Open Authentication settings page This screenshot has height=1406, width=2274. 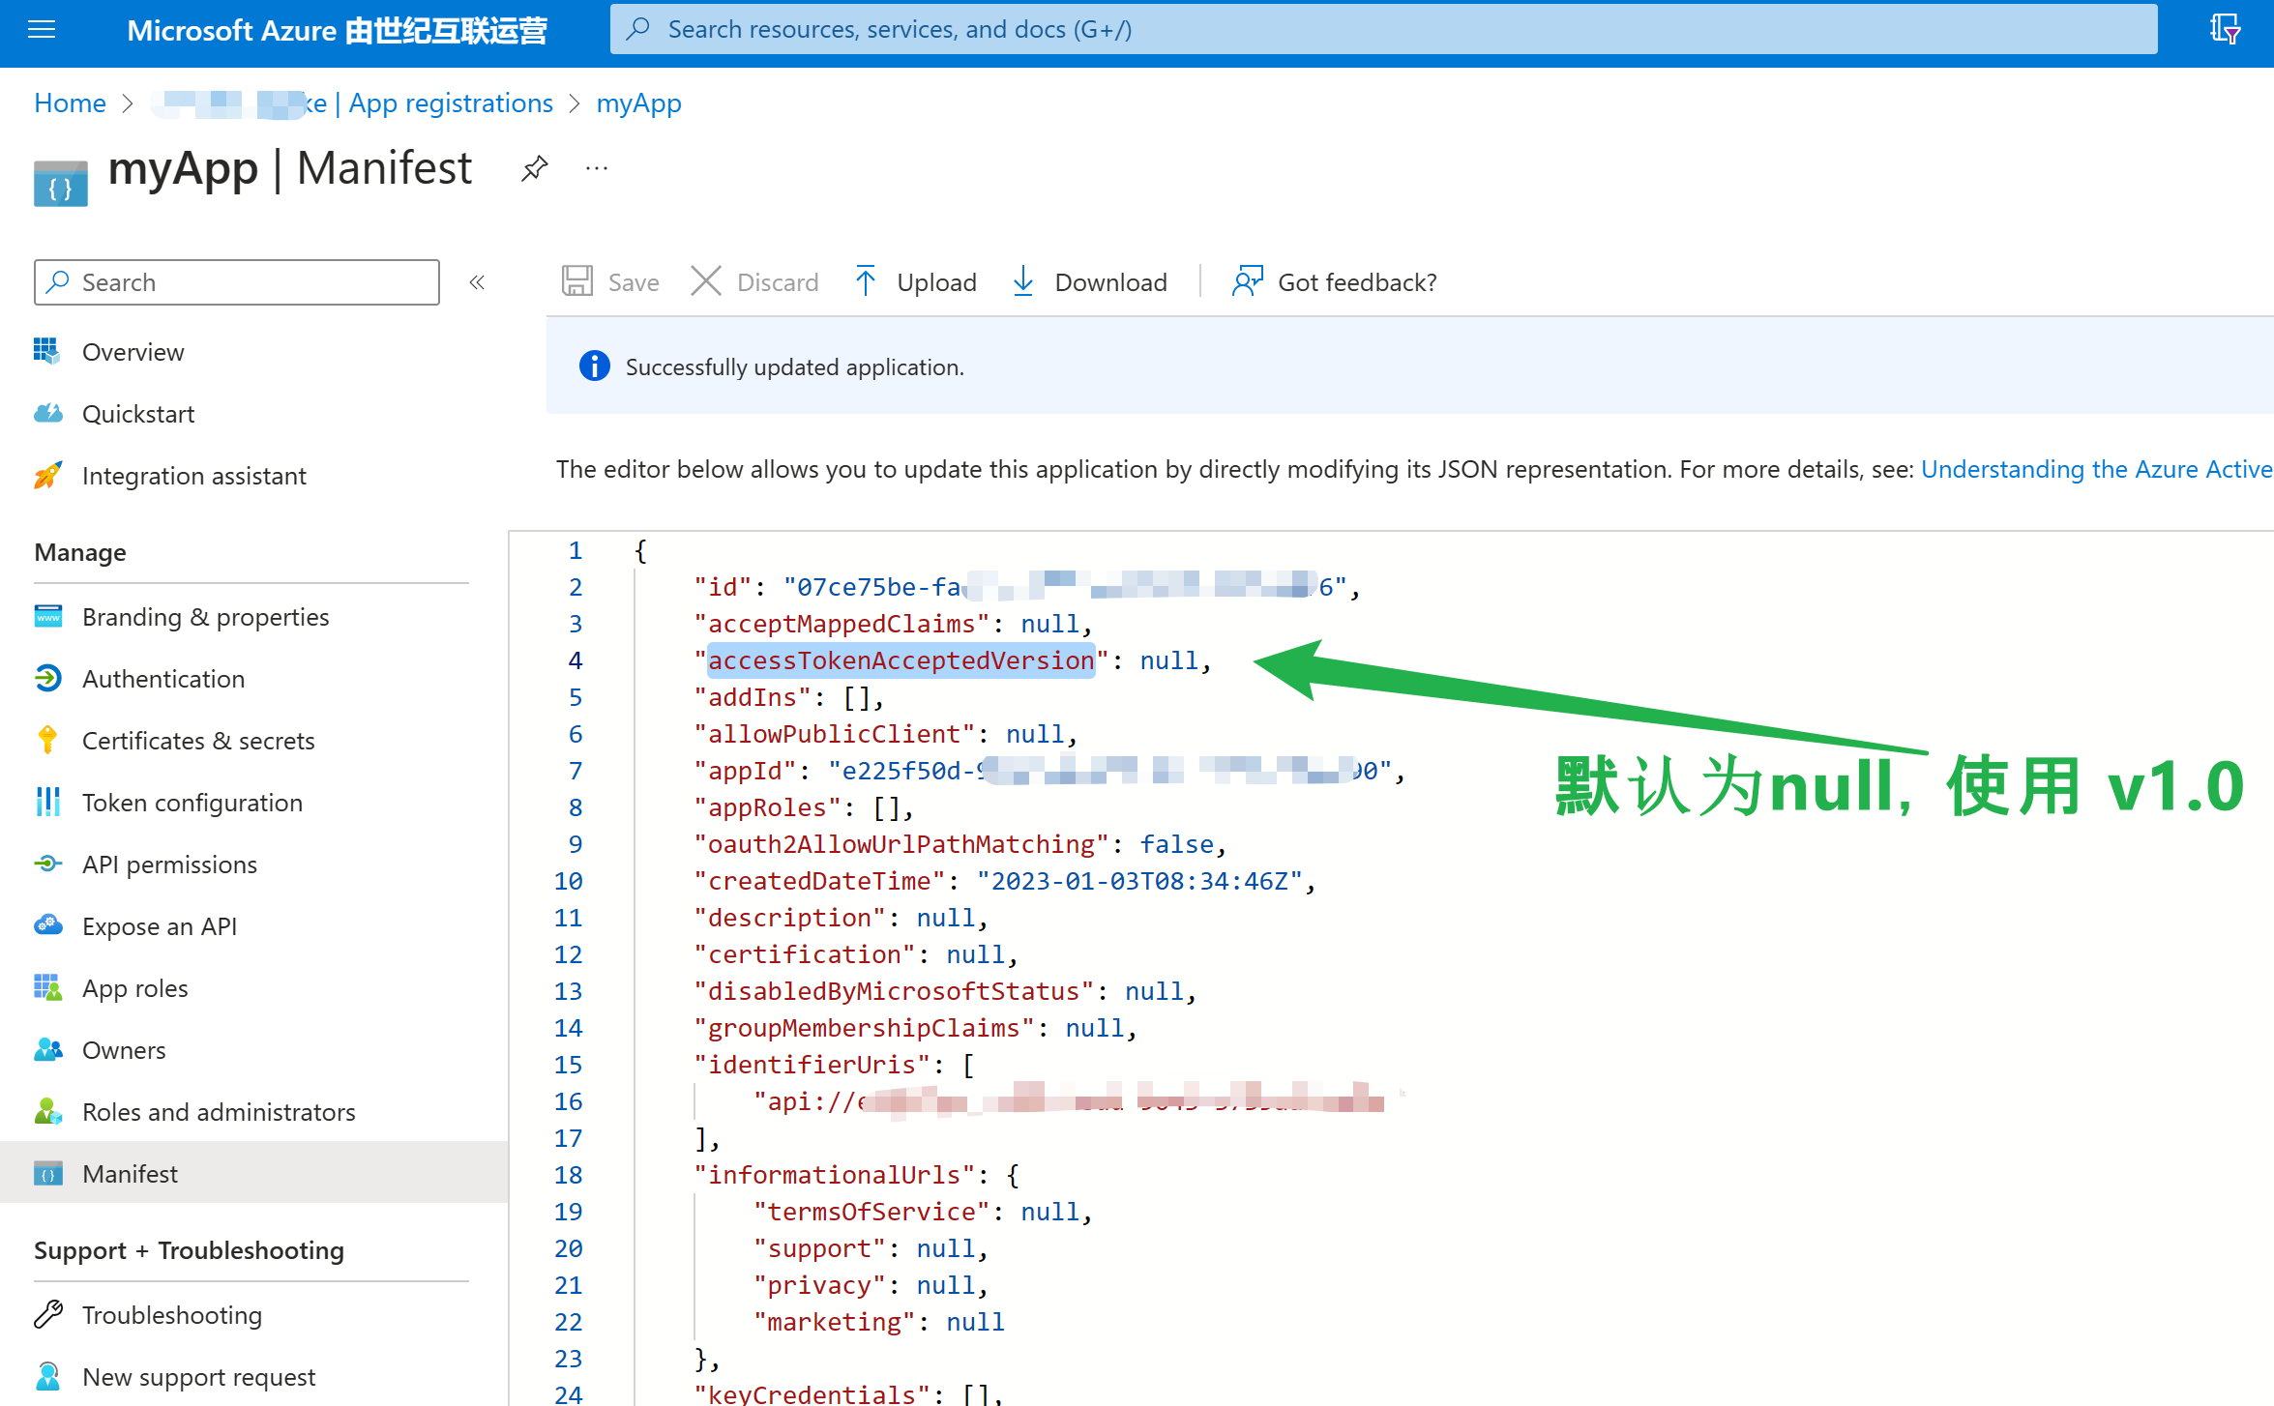[163, 679]
